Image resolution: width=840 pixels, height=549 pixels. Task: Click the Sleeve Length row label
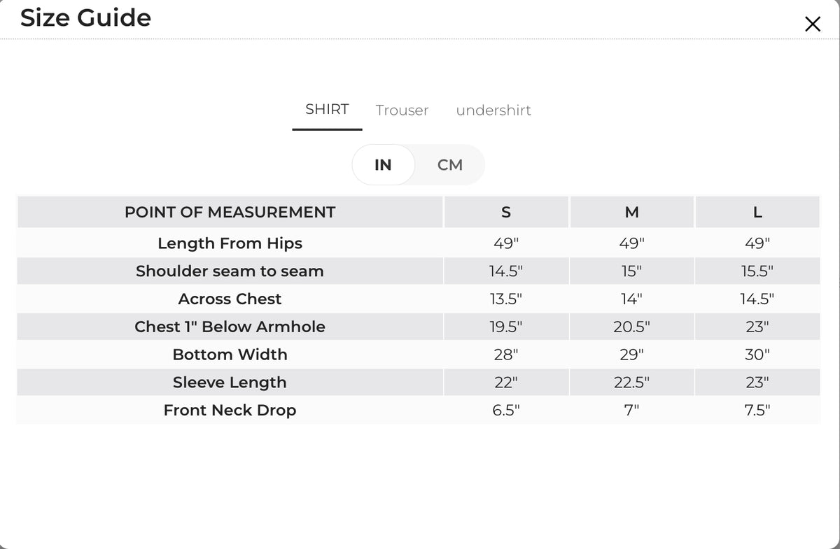click(x=230, y=383)
